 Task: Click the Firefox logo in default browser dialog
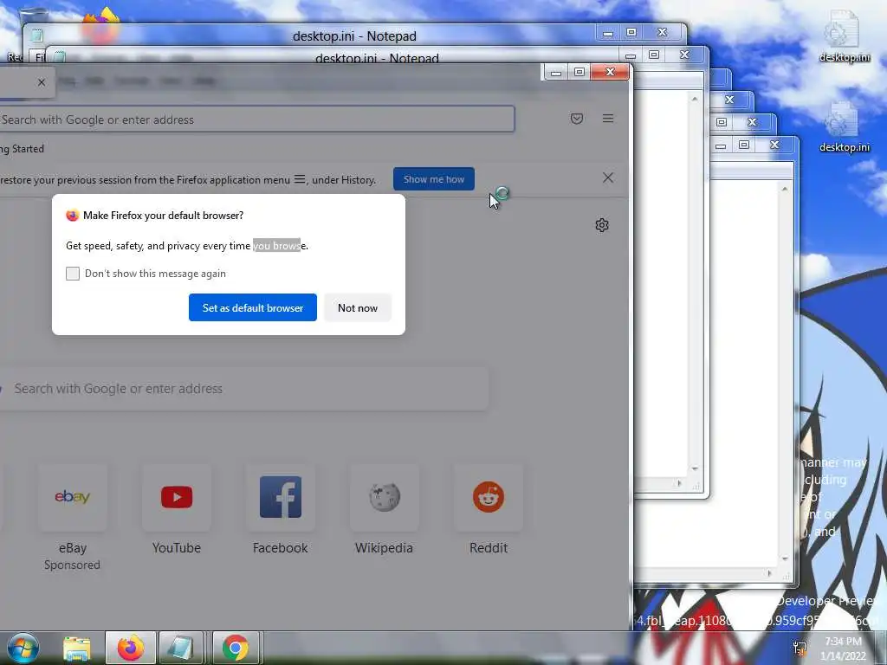[73, 216]
